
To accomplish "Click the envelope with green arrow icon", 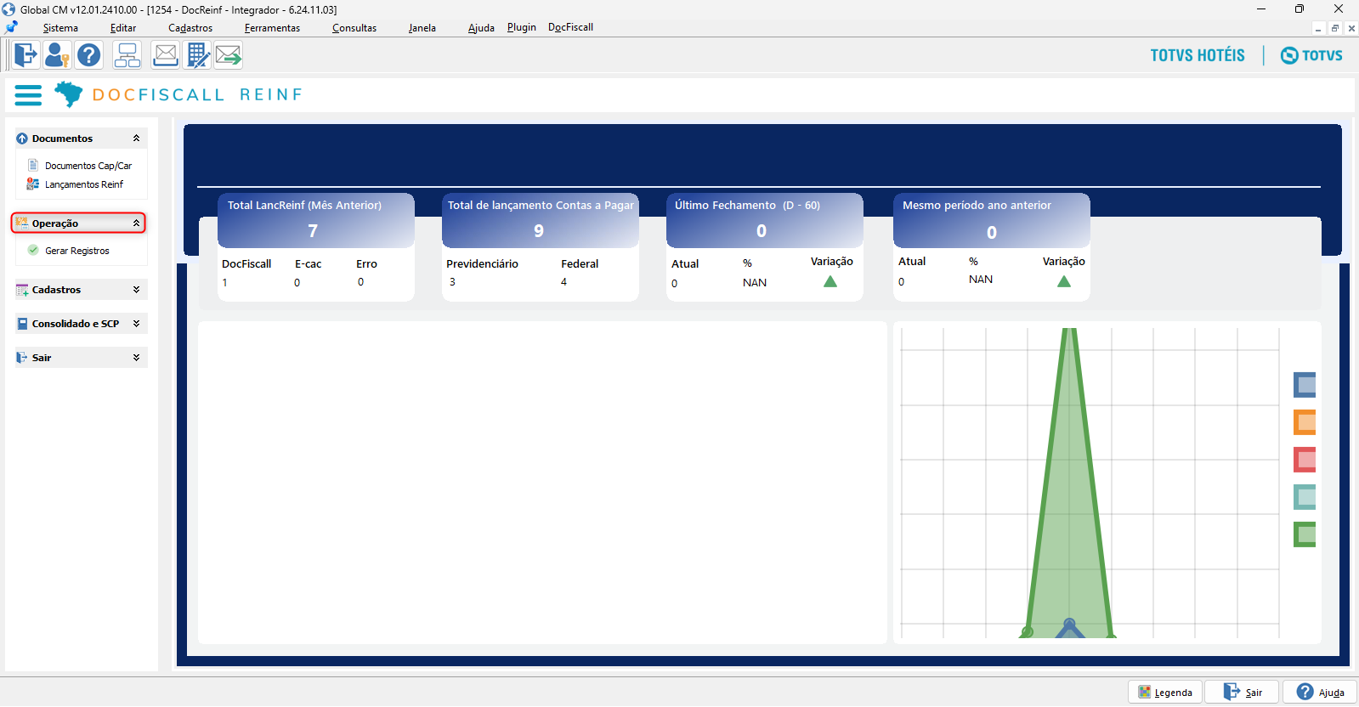I will (x=229, y=55).
